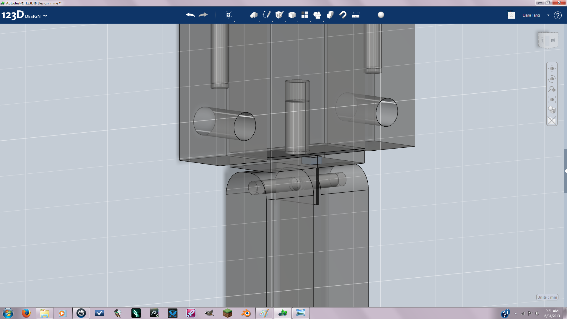Click the Zoom navigation icon

552,89
